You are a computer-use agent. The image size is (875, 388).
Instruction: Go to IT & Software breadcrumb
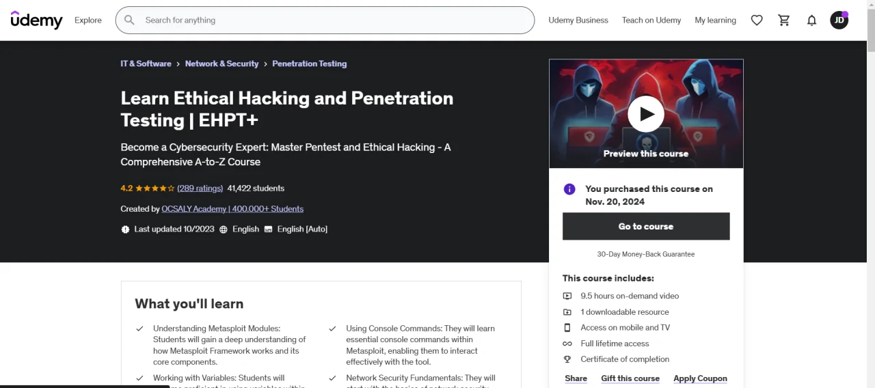point(146,64)
